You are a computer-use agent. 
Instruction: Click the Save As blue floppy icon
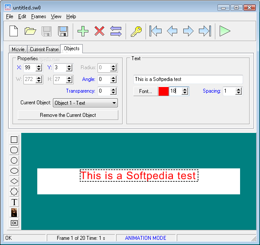[63, 31]
